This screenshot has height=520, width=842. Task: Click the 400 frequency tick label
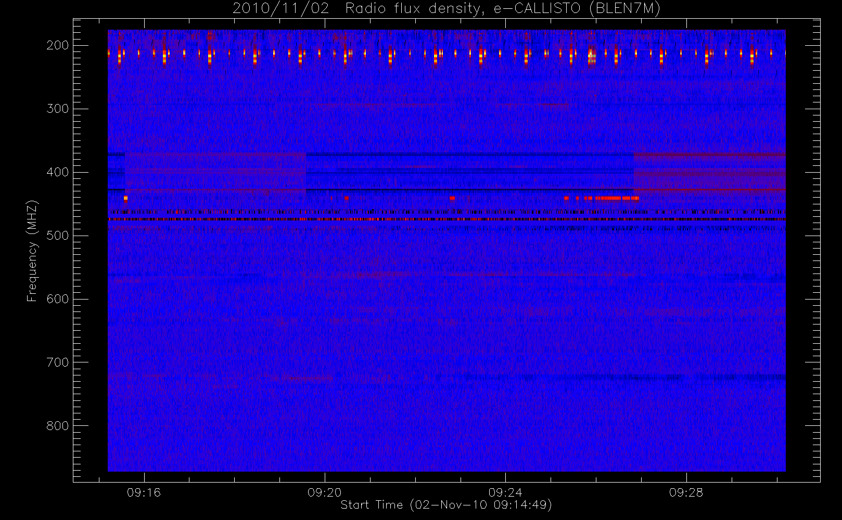click(x=57, y=172)
